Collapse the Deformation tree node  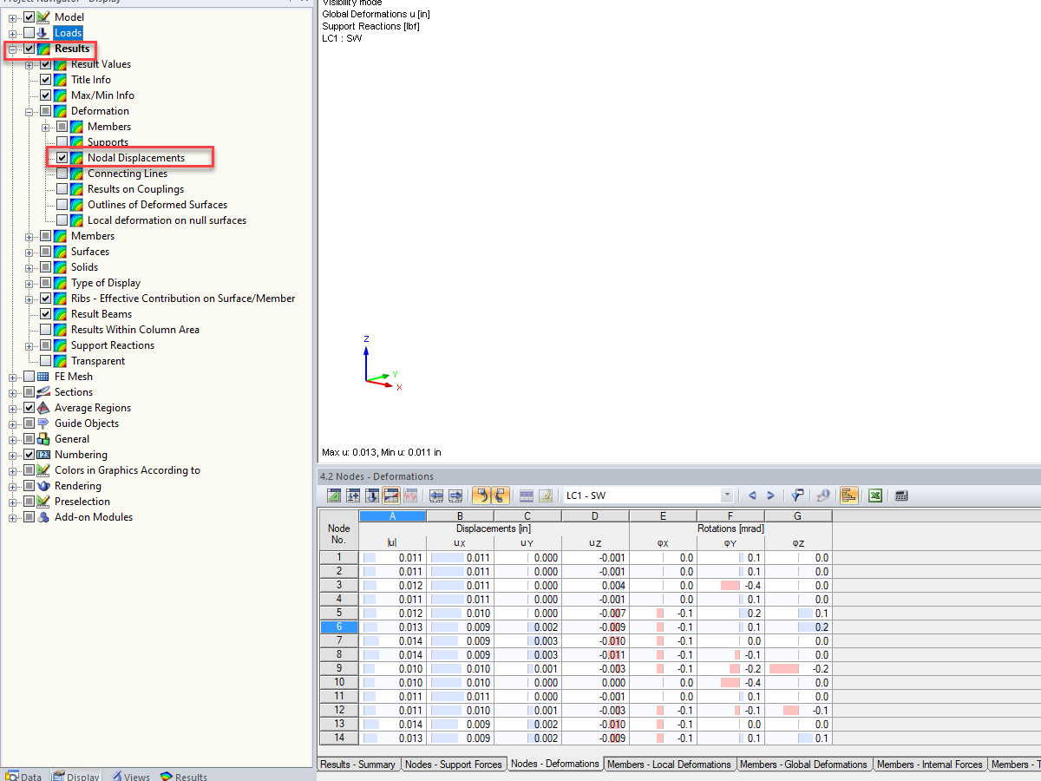click(29, 111)
